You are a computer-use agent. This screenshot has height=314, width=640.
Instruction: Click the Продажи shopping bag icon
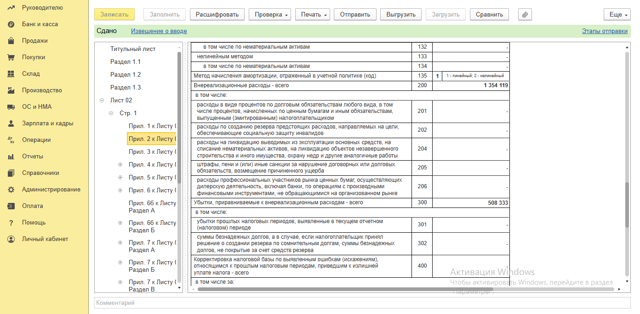11,41
